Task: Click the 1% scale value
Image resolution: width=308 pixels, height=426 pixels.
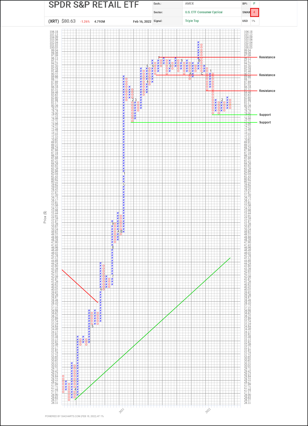Action: point(253,21)
